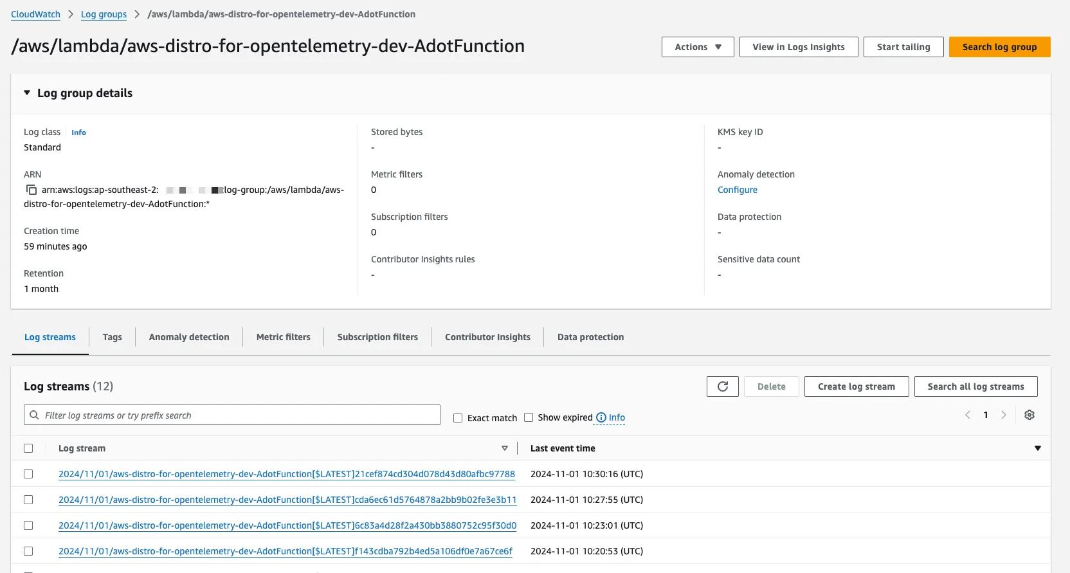Open the Metric filters tab
Viewport: 1070px width, 573px height.
click(x=283, y=337)
